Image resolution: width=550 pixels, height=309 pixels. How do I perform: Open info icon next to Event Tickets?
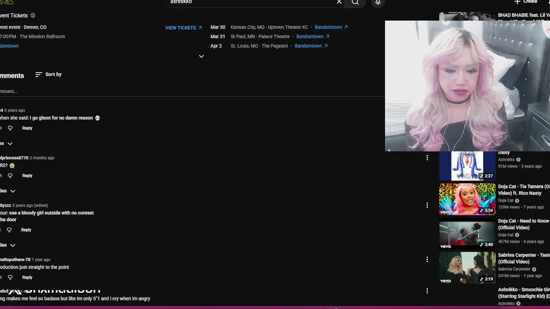pos(33,15)
